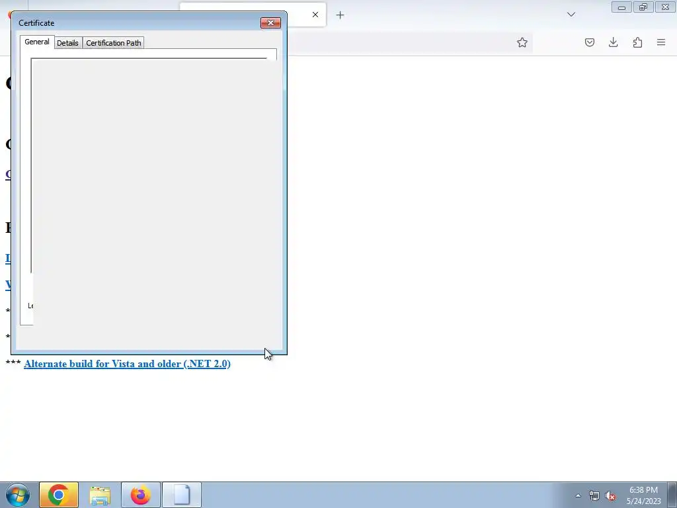Open the network status tray icon
Image resolution: width=677 pixels, height=508 pixels.
(x=594, y=495)
